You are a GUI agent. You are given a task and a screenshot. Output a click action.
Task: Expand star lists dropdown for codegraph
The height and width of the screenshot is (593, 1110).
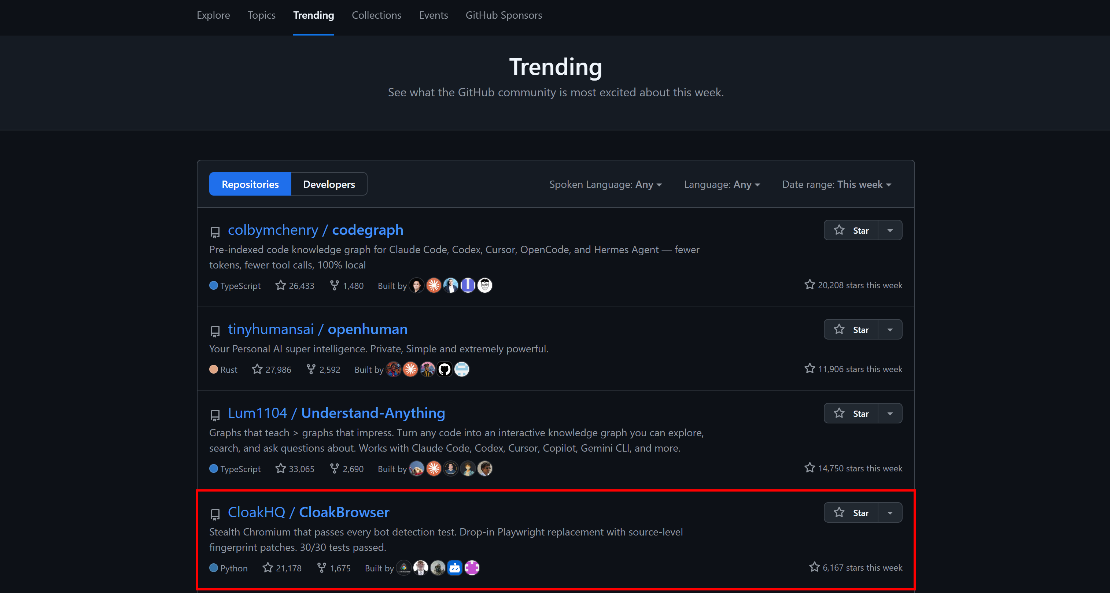[x=890, y=230]
